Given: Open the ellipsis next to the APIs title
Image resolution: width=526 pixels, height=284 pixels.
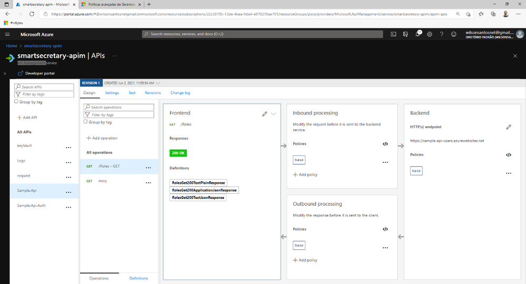Looking at the screenshot, I should tap(114, 56).
